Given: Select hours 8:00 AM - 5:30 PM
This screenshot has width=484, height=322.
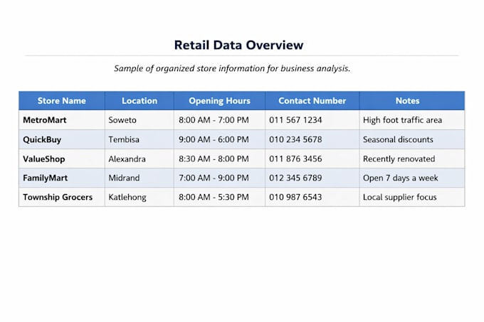Looking at the screenshot, I should (214, 197).
